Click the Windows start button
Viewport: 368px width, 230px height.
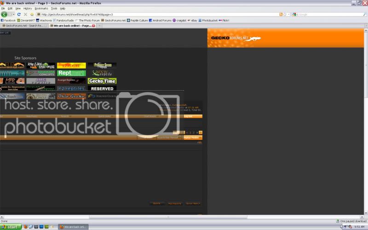(11, 227)
